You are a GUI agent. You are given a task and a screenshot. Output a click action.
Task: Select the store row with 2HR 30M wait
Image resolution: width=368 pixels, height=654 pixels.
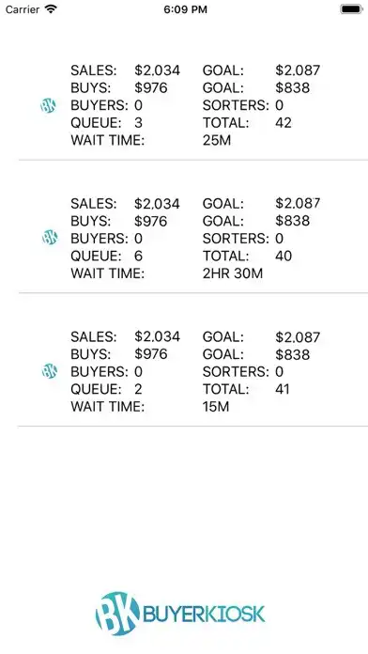pyautogui.click(x=193, y=239)
